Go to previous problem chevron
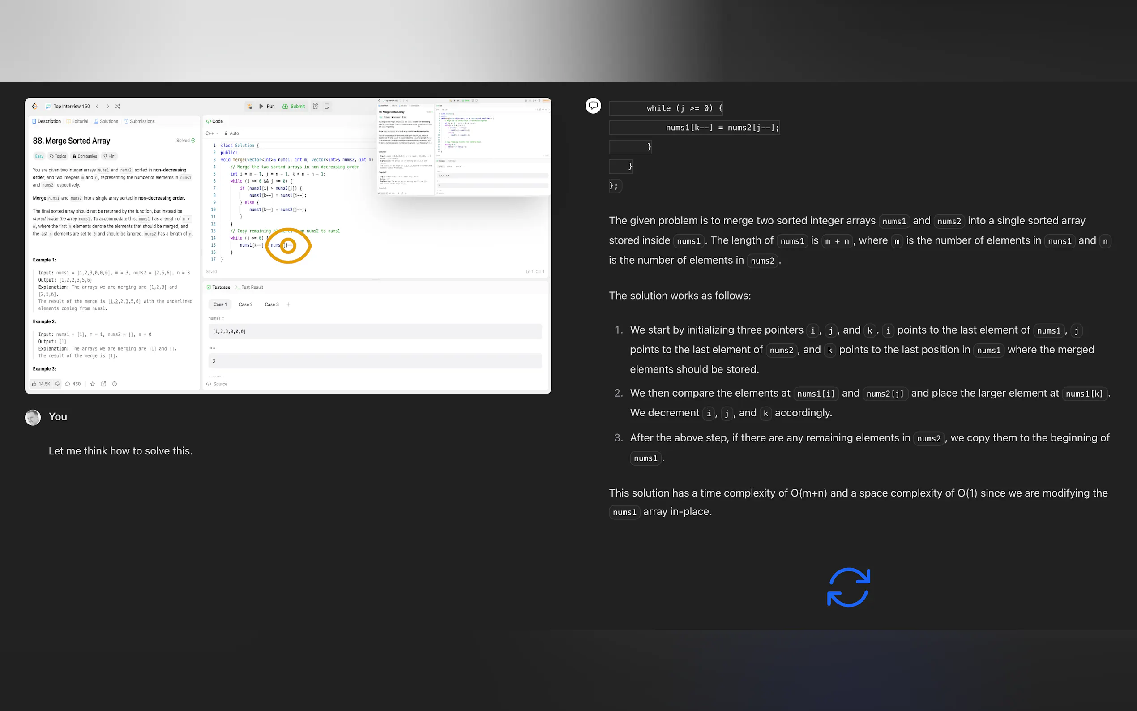This screenshot has width=1137, height=711. pyautogui.click(x=97, y=106)
